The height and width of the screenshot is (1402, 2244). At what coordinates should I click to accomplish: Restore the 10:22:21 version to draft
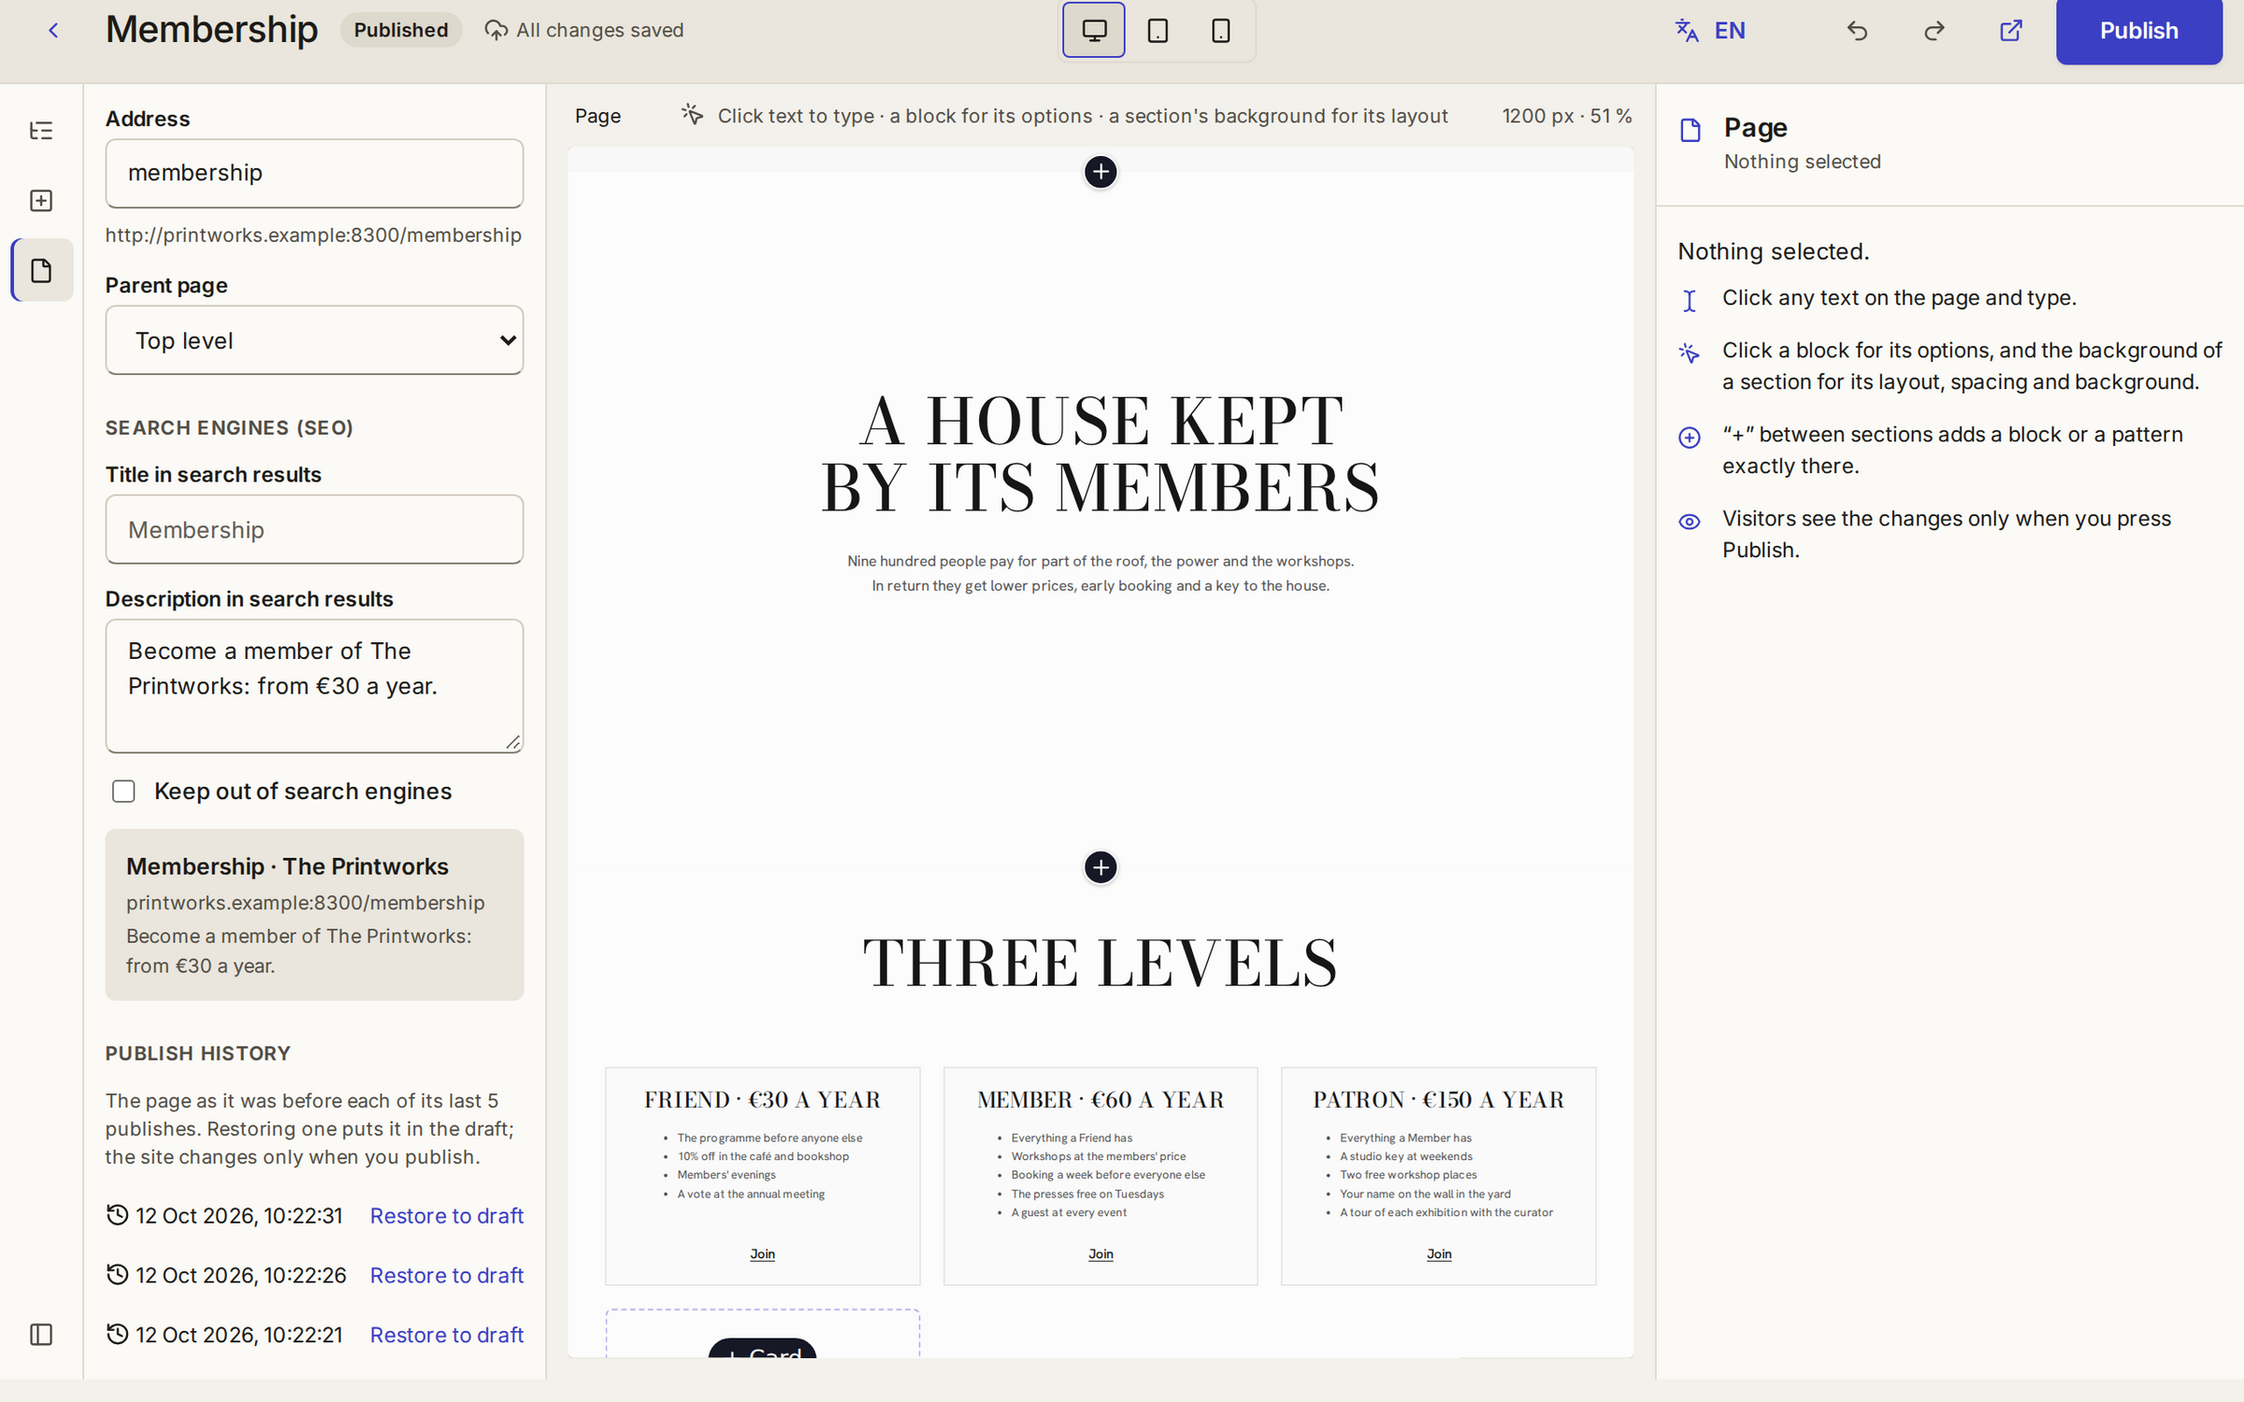(447, 1336)
